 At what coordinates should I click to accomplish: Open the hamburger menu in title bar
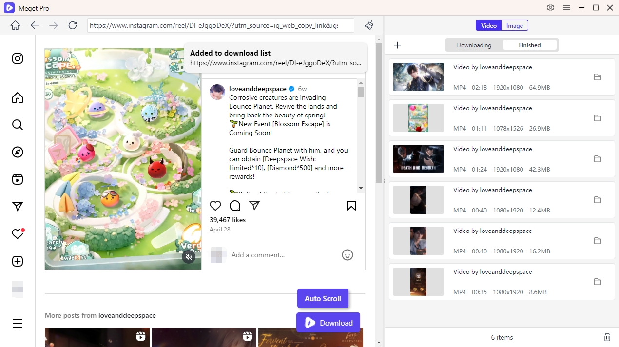(566, 8)
